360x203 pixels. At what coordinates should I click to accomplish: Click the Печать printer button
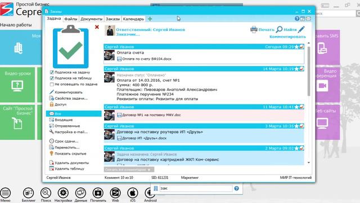coord(262,29)
